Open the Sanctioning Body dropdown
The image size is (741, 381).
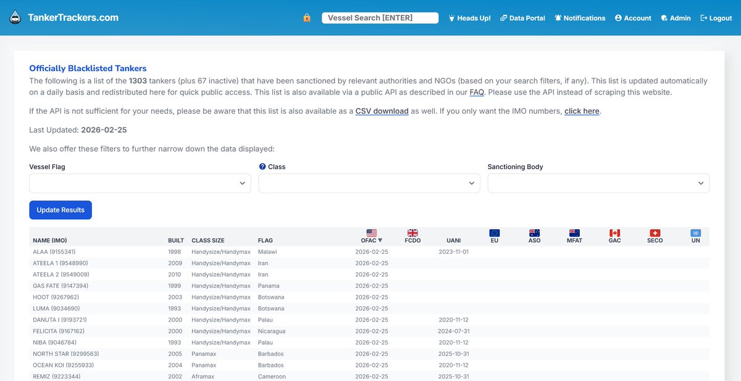(598, 183)
